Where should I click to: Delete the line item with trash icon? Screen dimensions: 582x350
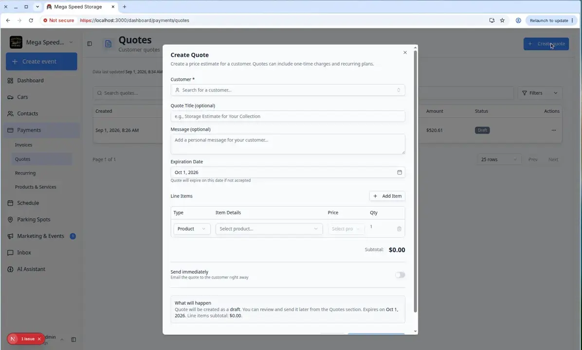(399, 229)
